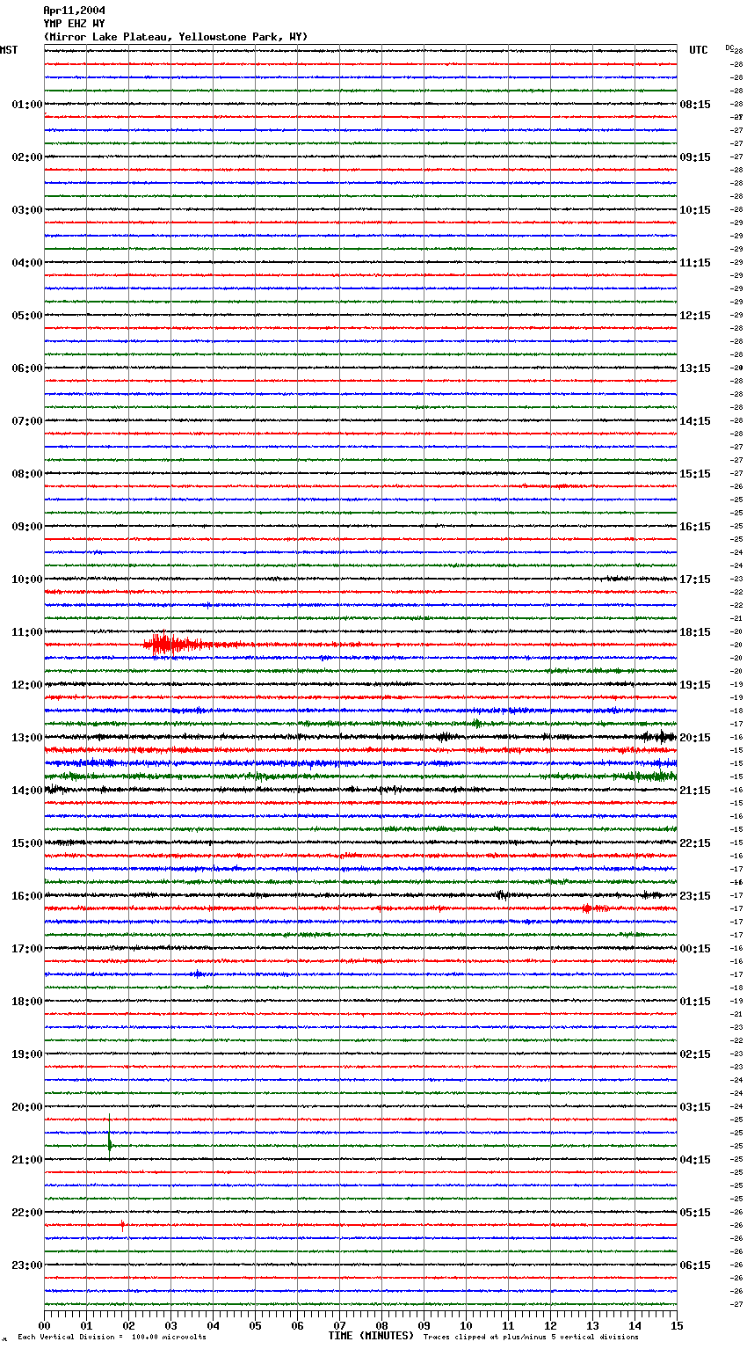
Task: Click the 18:15 UTC time label
Action: coord(695,632)
